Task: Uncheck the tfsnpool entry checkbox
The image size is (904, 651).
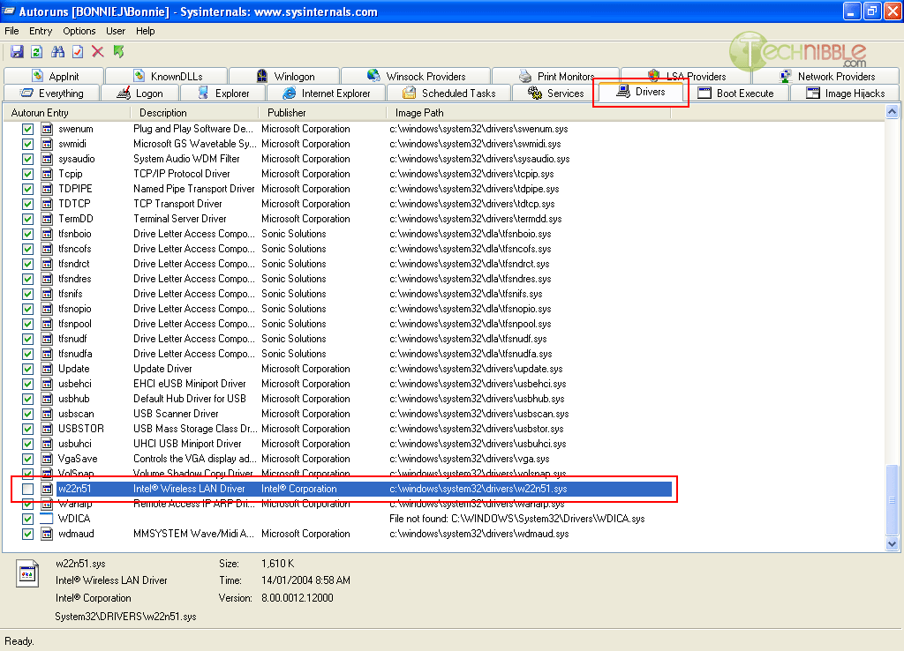Action: coord(27,324)
